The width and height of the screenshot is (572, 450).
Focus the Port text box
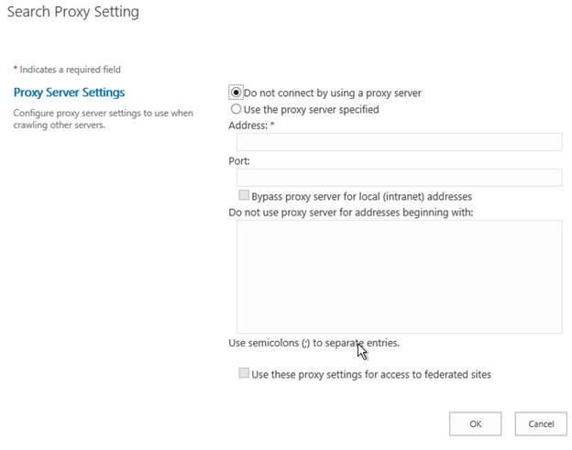click(399, 178)
